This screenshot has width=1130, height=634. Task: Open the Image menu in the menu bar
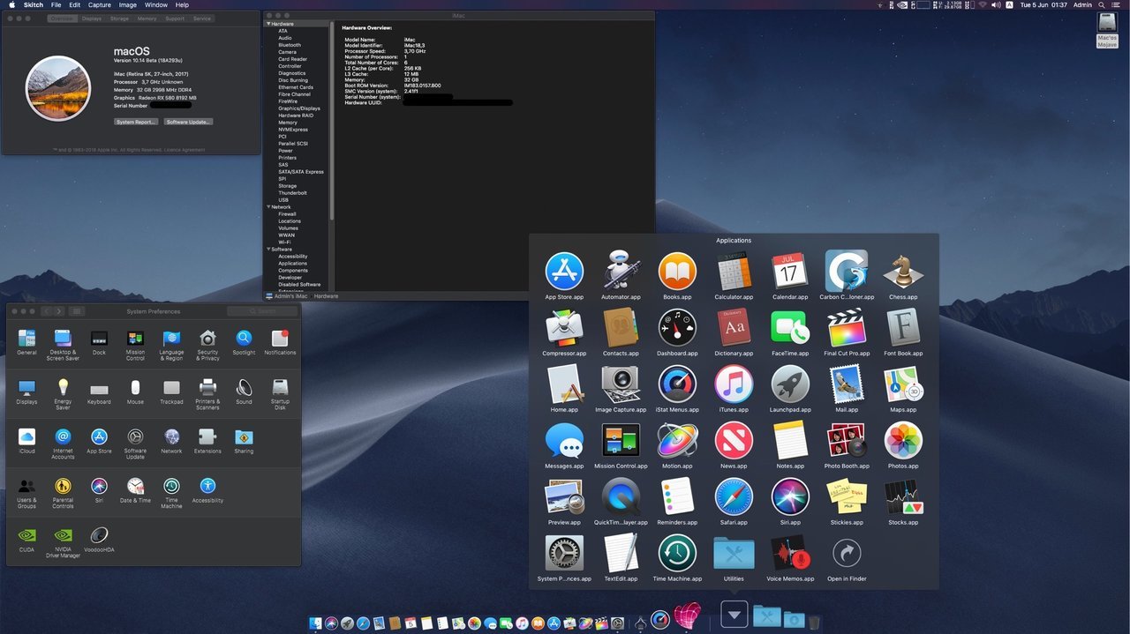[x=128, y=5]
